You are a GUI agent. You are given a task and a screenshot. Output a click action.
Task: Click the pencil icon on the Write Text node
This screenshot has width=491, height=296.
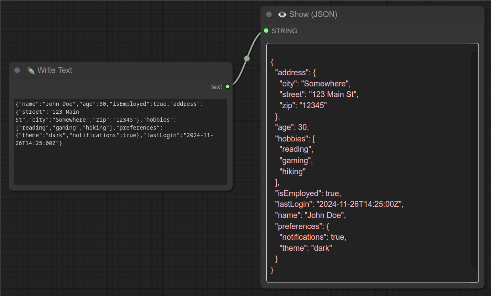pos(31,70)
